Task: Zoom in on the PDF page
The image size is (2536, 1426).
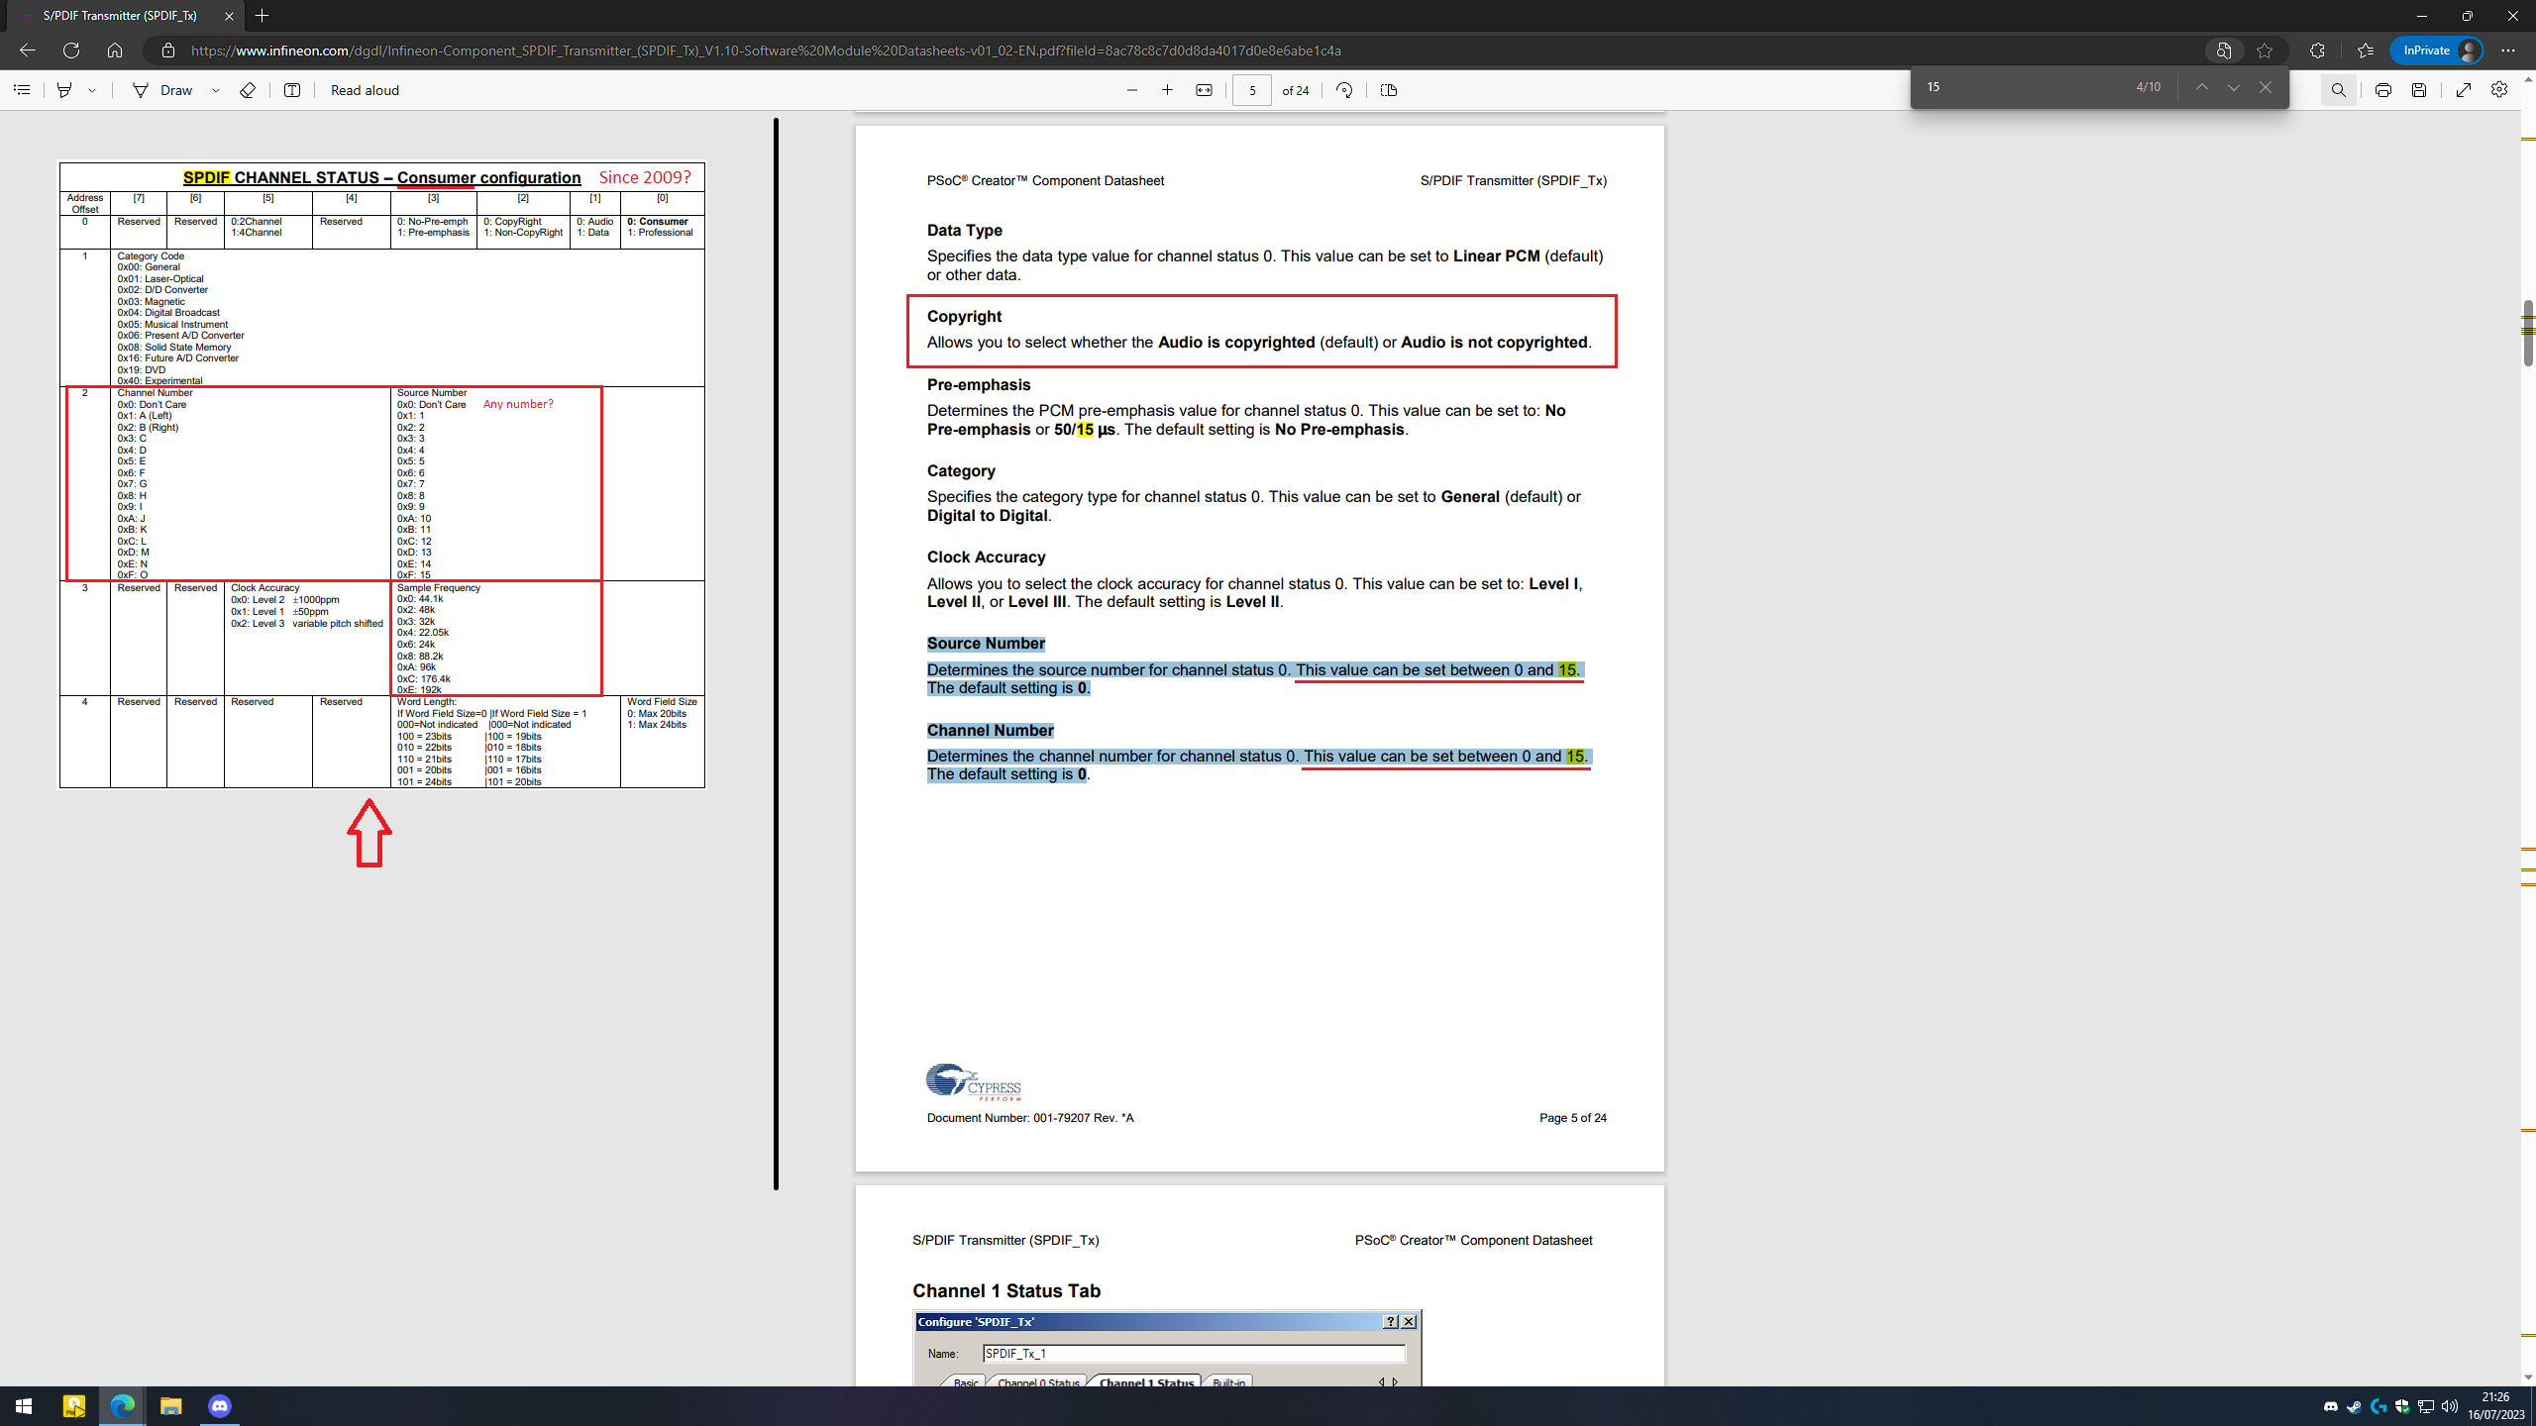Action: (1168, 90)
